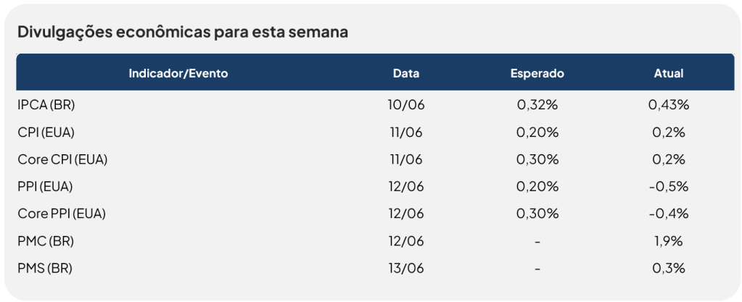This screenshot has height=302, width=742.
Task: Click the IPCA expected value 0,32%
Action: click(537, 106)
